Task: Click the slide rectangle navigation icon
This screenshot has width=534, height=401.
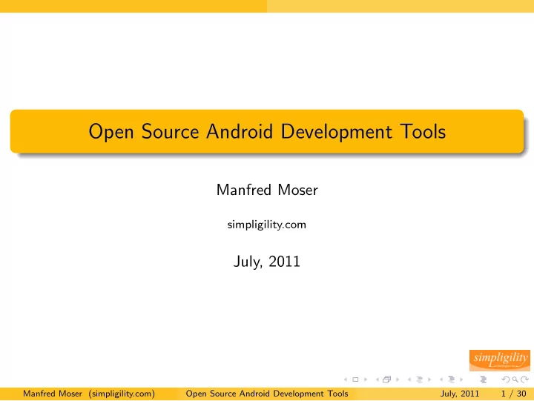Action: [355, 380]
